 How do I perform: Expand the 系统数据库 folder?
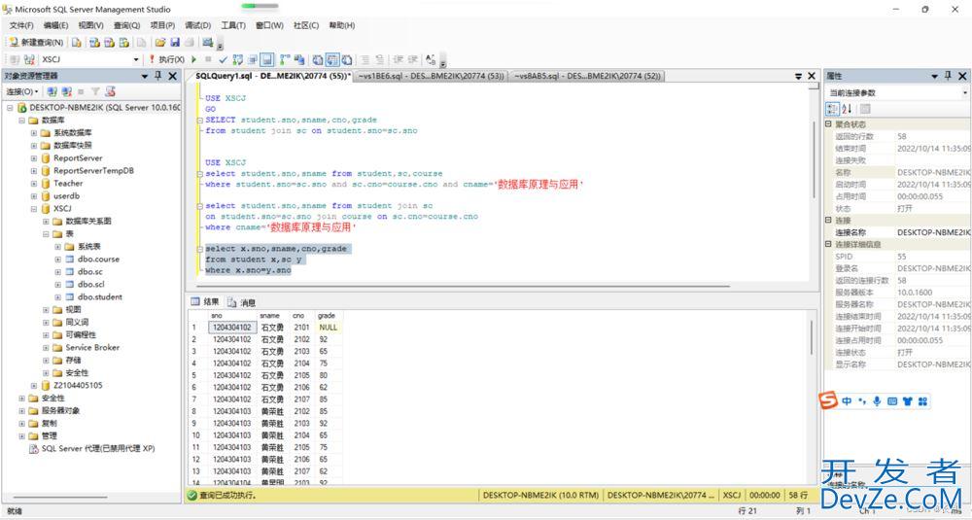[x=34, y=132]
